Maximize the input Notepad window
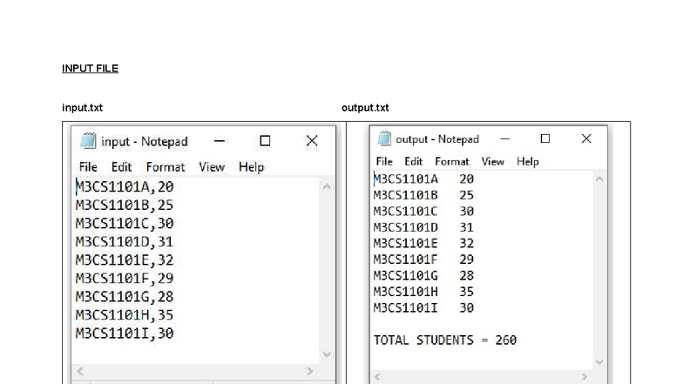 pyautogui.click(x=265, y=141)
